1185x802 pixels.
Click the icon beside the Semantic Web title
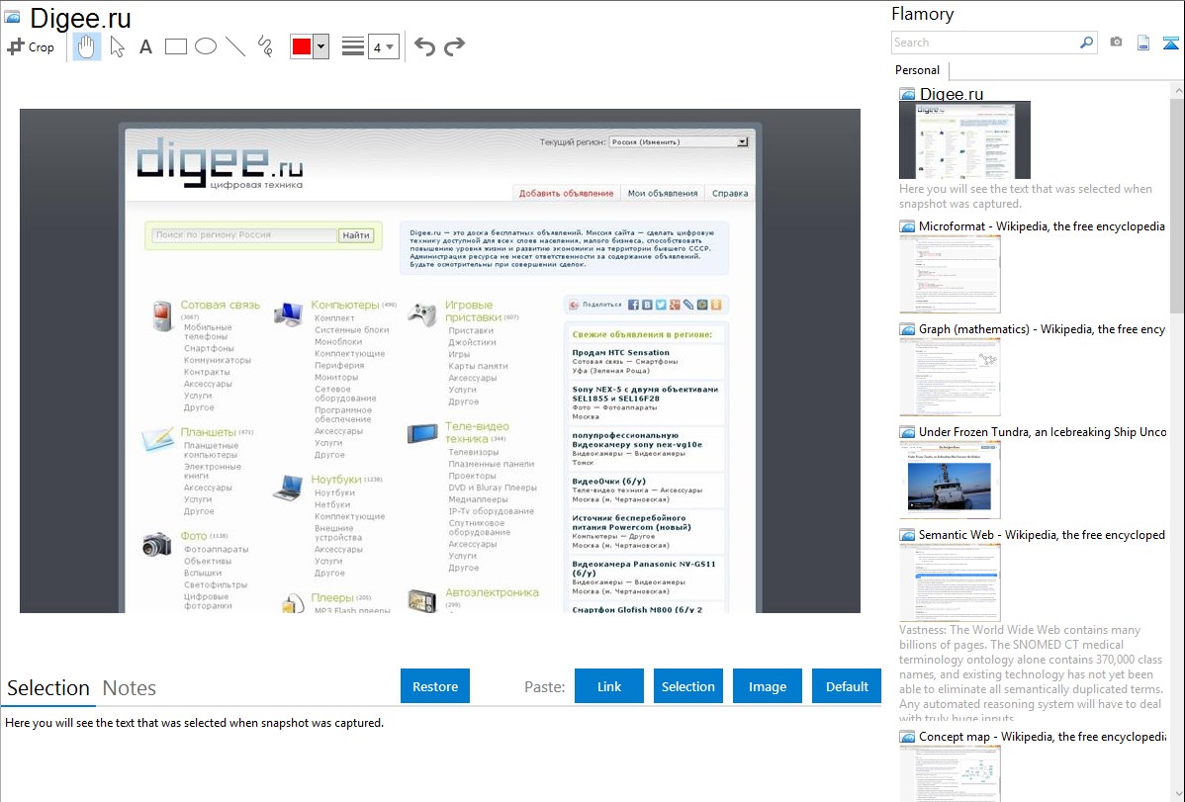907,534
